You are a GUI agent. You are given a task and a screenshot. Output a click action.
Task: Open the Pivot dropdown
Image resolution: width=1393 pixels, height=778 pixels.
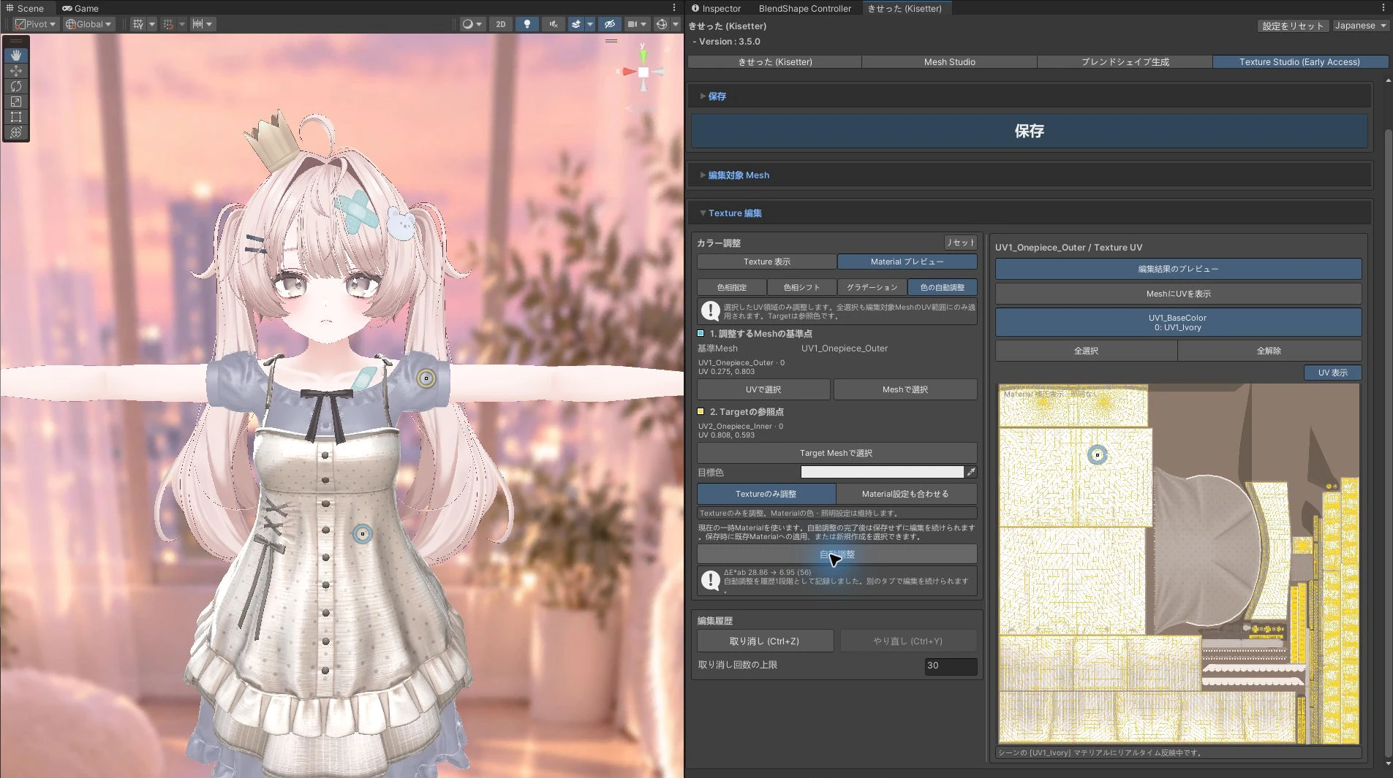coord(35,24)
